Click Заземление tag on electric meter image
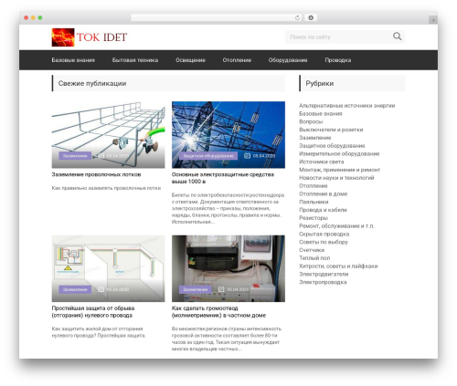Image resolution: width=457 pixels, height=386 pixels. [x=195, y=289]
